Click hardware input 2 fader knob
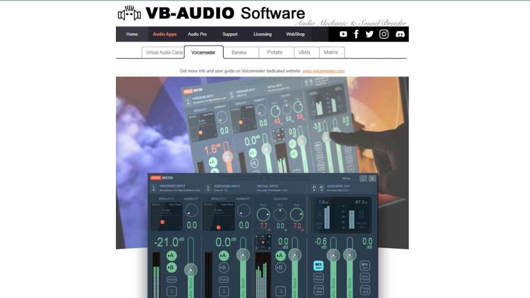Screen dimensions: 530x298 (243, 255)
